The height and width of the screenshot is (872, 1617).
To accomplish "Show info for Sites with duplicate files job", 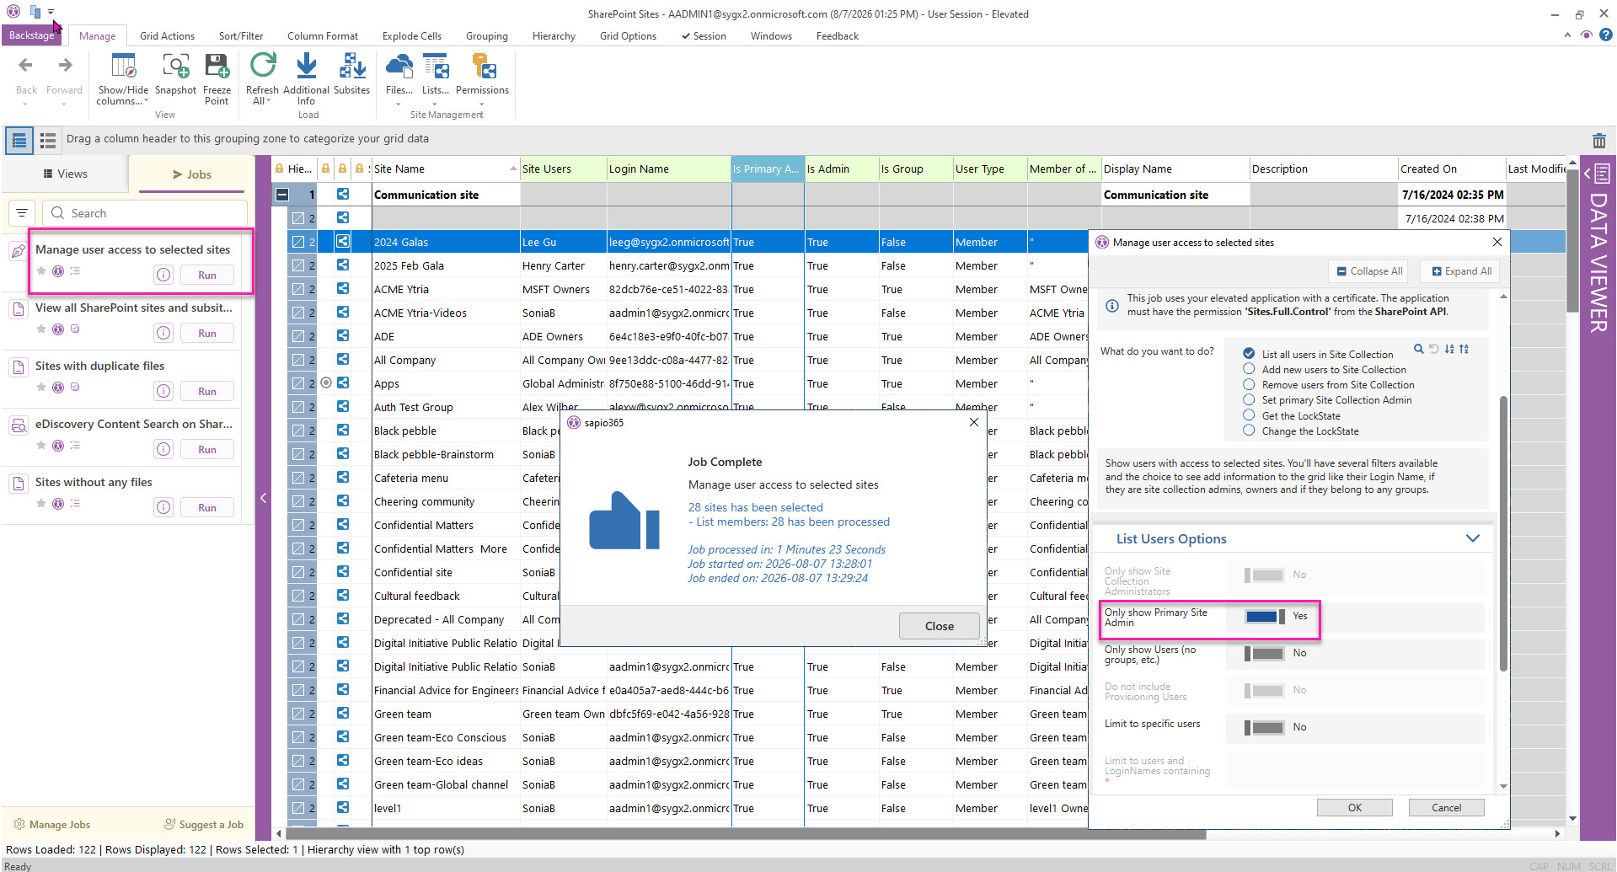I will [x=163, y=391].
